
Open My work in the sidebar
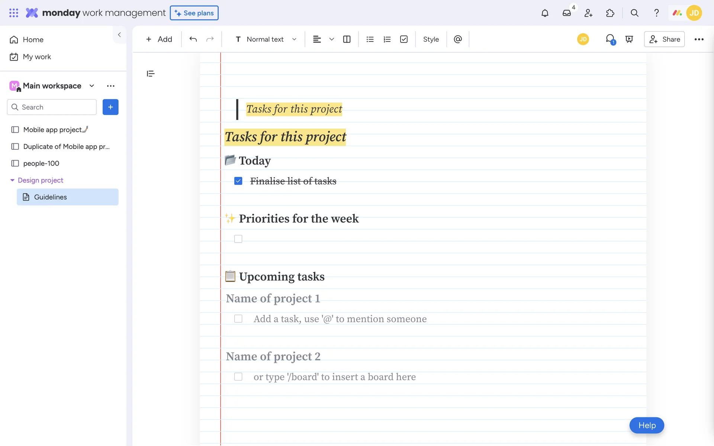pyautogui.click(x=37, y=57)
